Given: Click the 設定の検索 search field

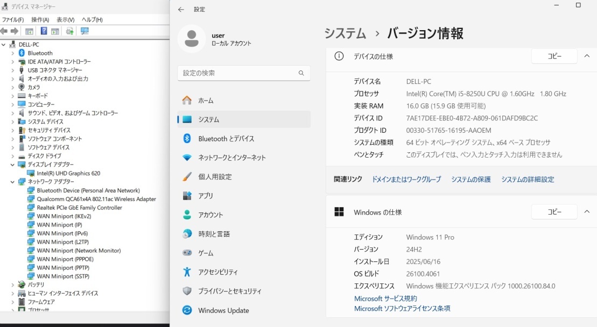Looking at the screenshot, I should pos(244,73).
